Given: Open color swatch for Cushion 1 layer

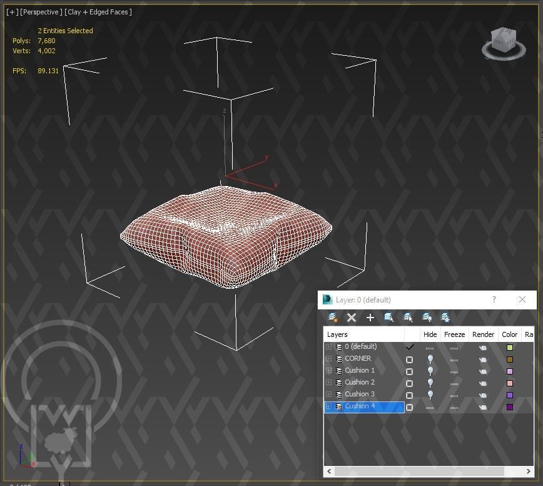Looking at the screenshot, I should pos(509,371).
